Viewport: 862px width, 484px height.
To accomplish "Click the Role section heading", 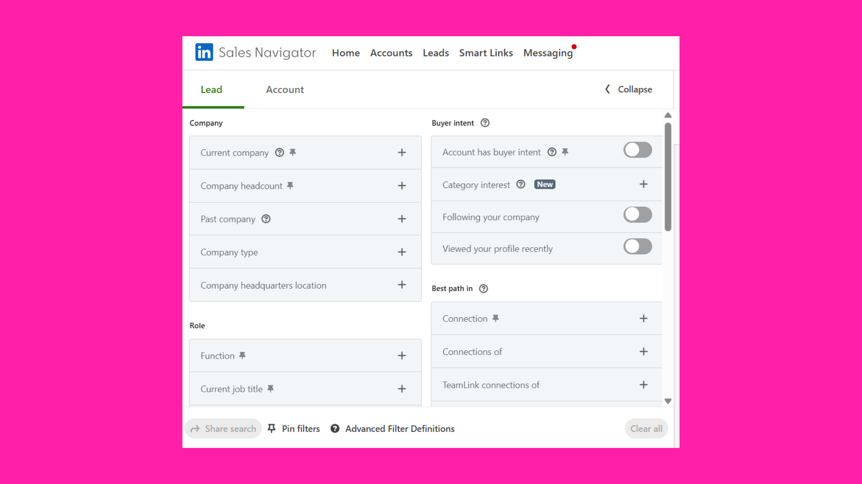I will 197,325.
